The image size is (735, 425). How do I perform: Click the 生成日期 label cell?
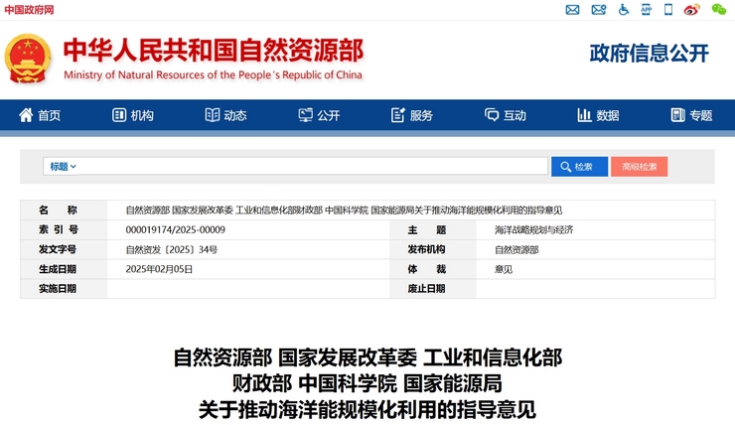click(x=64, y=269)
